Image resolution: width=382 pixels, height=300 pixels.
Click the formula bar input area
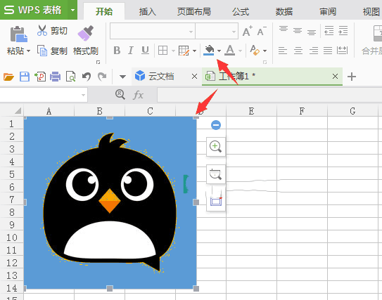click(x=269, y=95)
